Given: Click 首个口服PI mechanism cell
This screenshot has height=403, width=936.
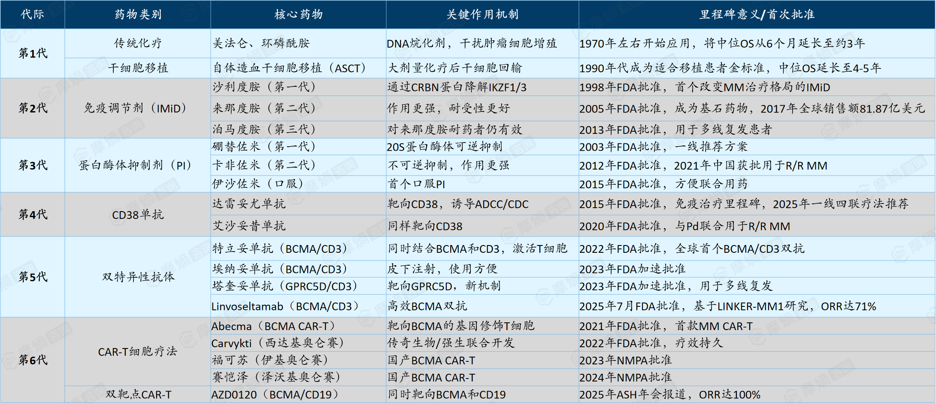Looking at the screenshot, I should point(482,184).
